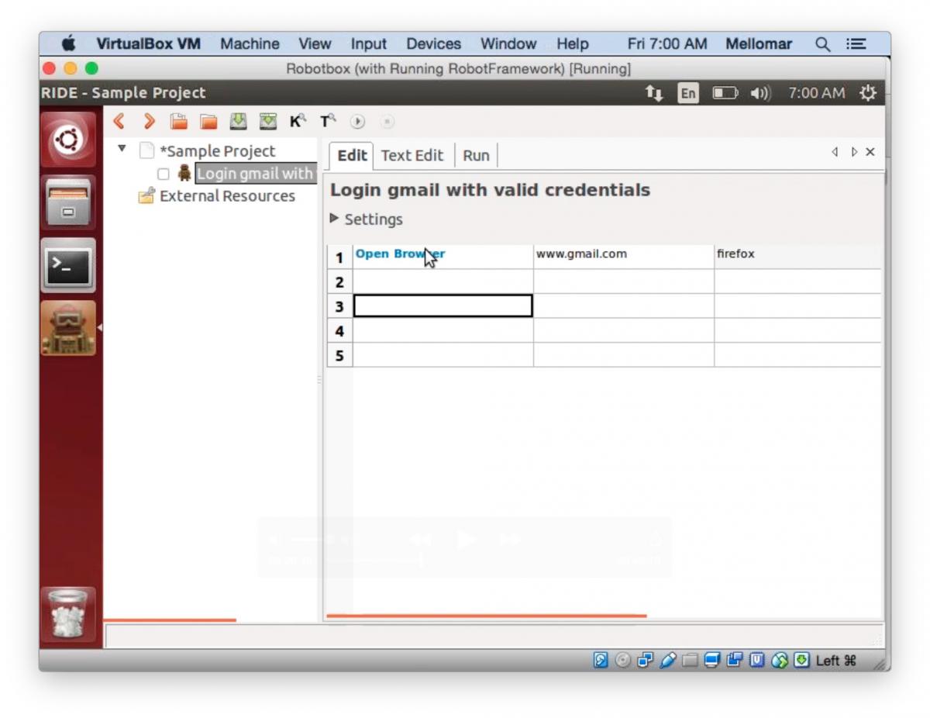Open the Window menu in mac menu bar
The width and height of the screenshot is (930, 718).
508,44
